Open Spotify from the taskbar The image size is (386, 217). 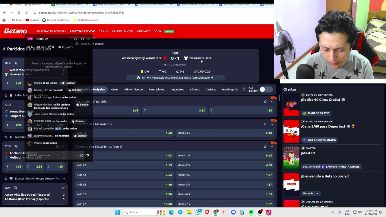click(251, 212)
